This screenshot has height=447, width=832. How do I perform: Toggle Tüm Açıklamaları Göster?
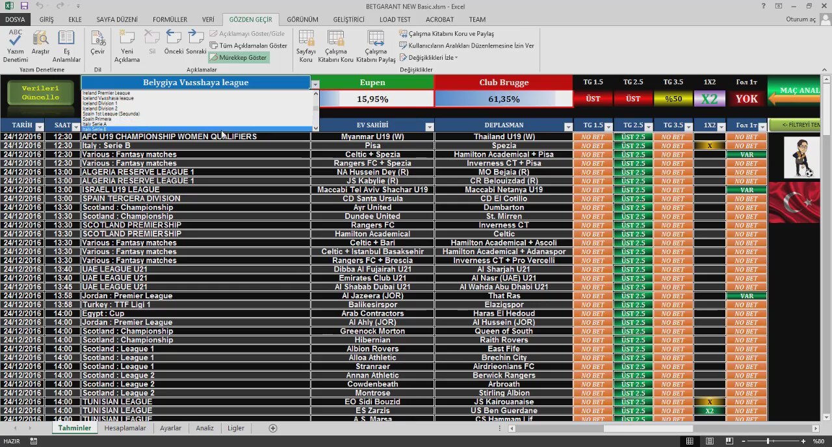(x=248, y=45)
